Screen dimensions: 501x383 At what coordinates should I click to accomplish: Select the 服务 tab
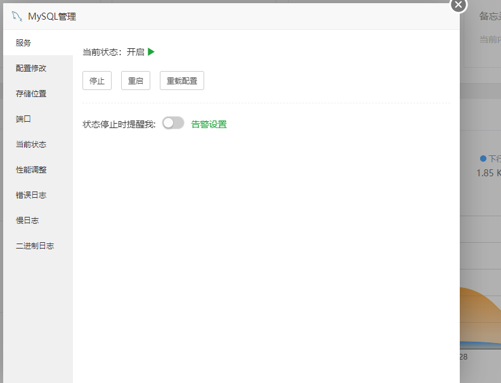point(38,42)
